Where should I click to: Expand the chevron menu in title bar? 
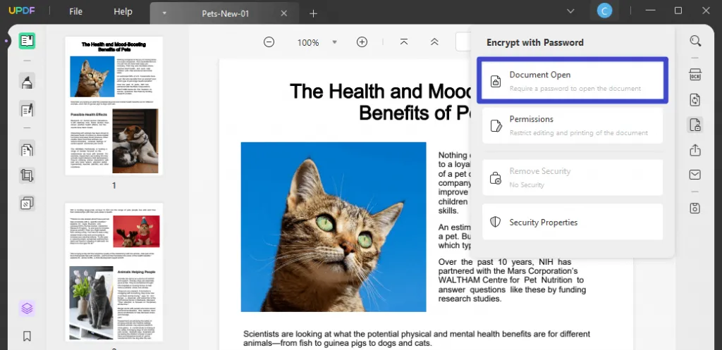570,11
